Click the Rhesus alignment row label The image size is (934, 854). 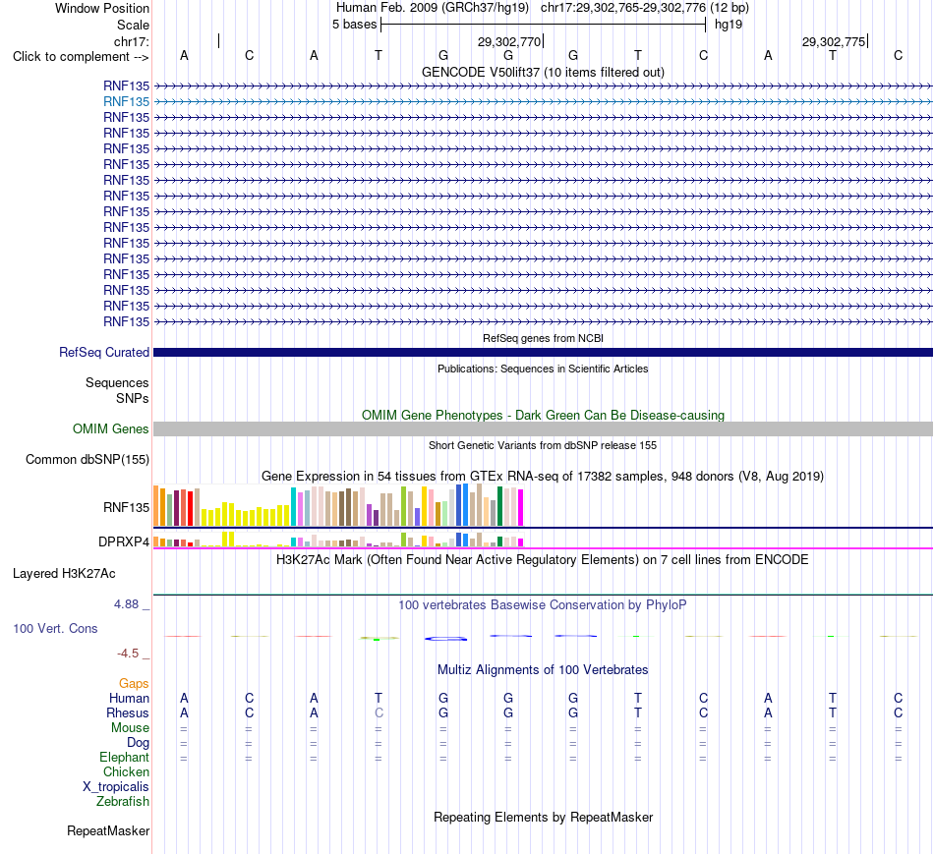coord(128,712)
